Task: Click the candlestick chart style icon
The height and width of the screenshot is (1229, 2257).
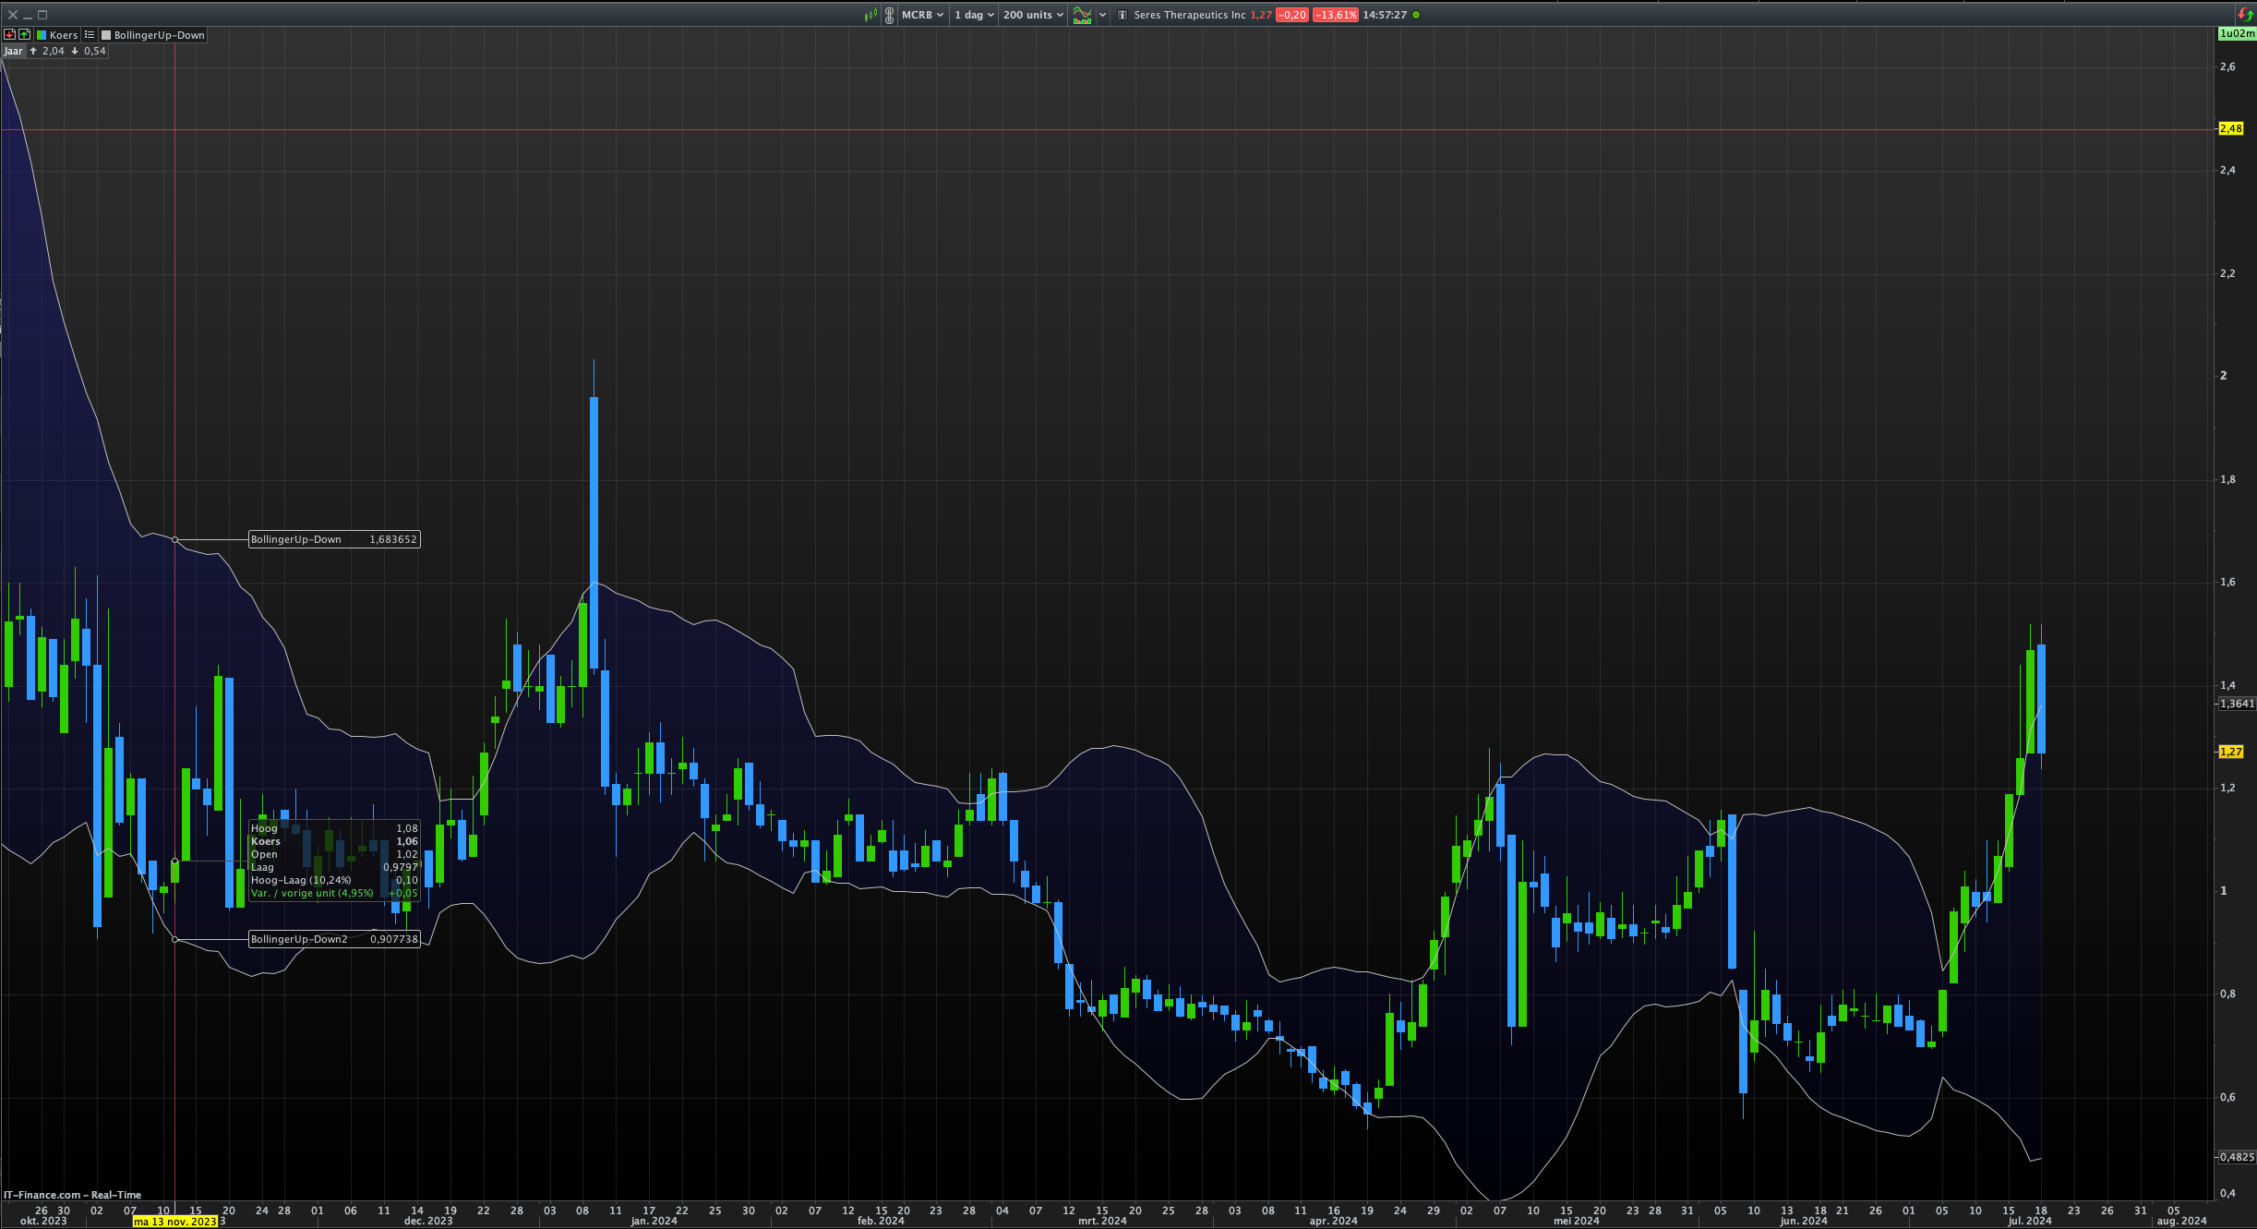Action: 870,15
